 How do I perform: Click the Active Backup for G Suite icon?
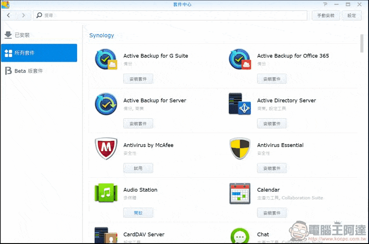click(x=106, y=59)
